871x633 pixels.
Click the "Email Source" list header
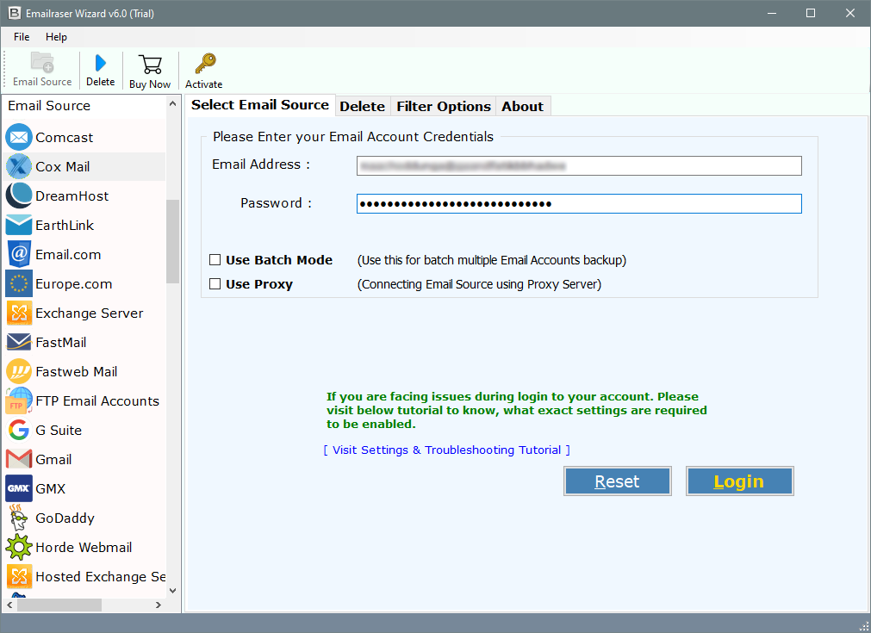point(49,105)
